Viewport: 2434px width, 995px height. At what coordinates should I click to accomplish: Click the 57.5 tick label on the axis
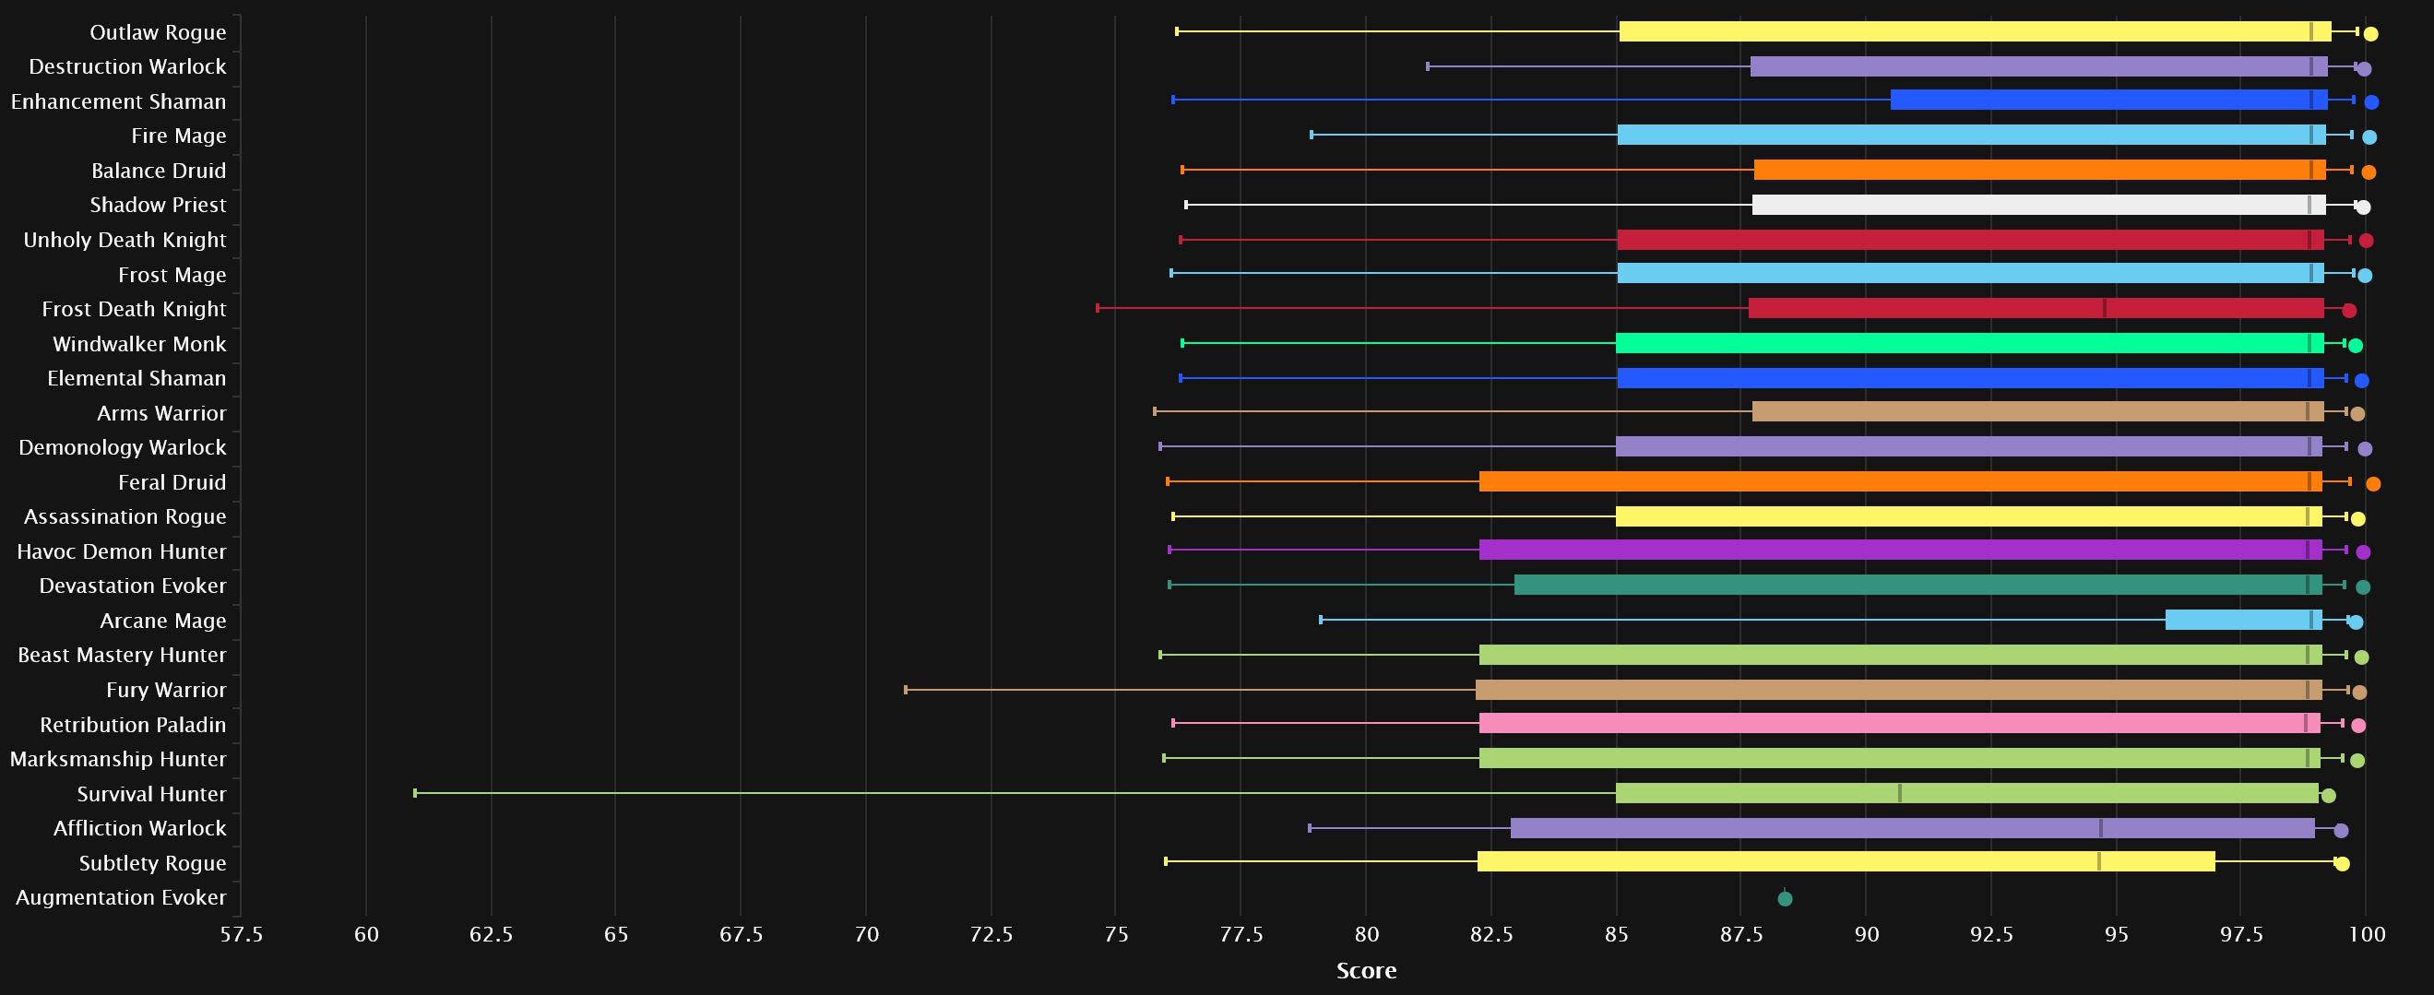[241, 934]
